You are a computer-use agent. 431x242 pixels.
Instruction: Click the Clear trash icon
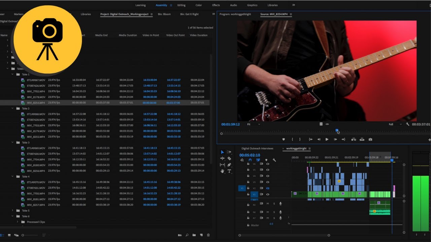[x=208, y=235]
